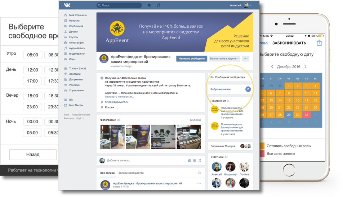Select 18:00 time slot in booking window
343x197 pixels.
[x=32, y=96]
